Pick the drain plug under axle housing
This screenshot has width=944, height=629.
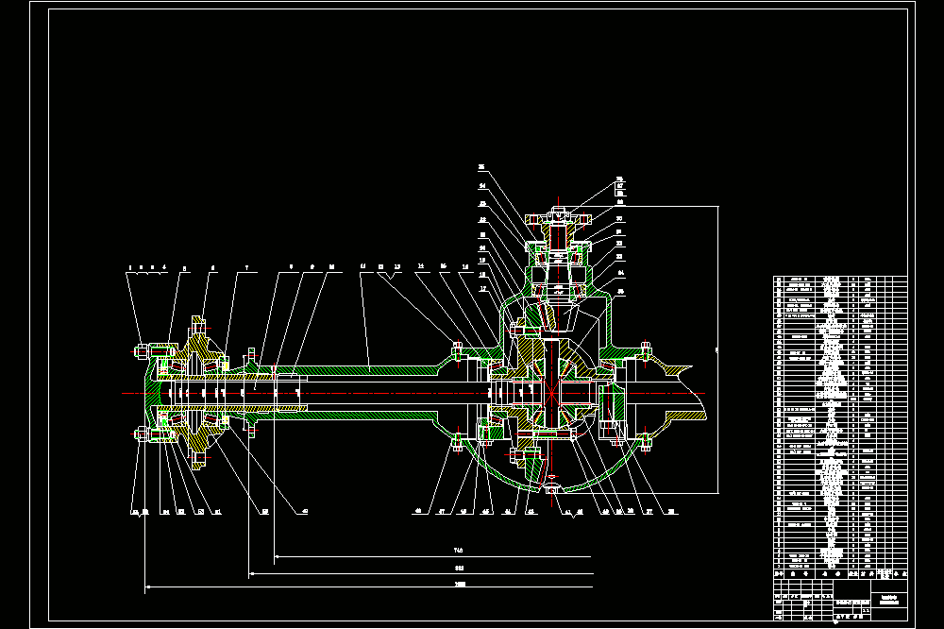tap(552, 489)
